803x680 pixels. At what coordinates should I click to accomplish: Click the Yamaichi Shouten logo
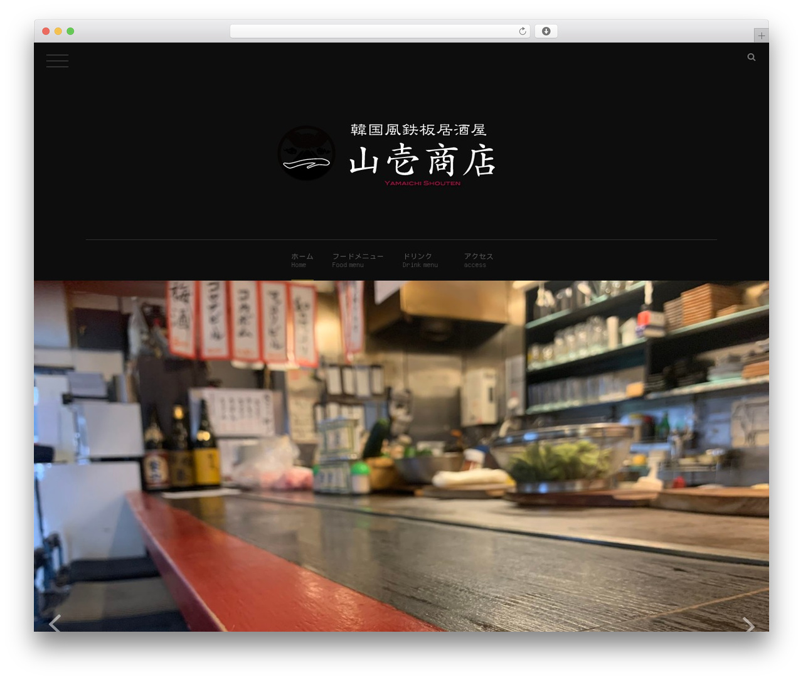(x=386, y=154)
